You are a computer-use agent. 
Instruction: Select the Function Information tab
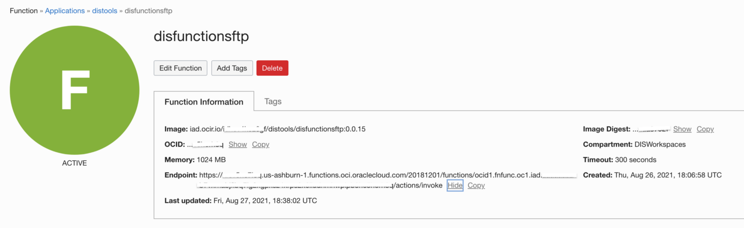click(204, 102)
